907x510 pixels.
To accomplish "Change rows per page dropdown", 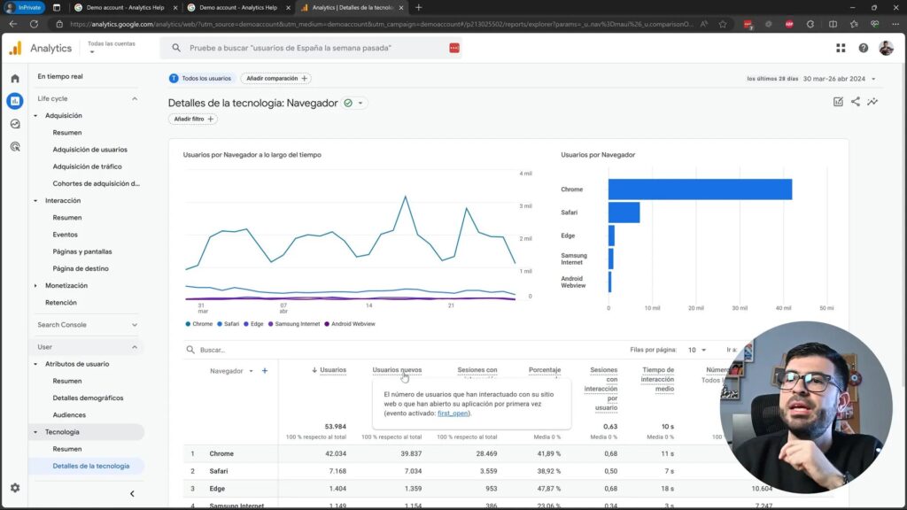I will click(x=696, y=350).
